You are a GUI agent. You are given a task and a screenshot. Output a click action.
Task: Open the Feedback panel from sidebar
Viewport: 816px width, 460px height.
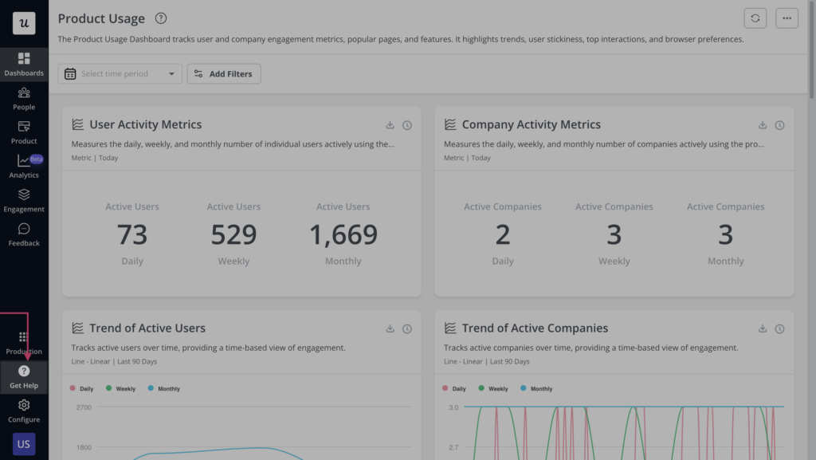(24, 236)
